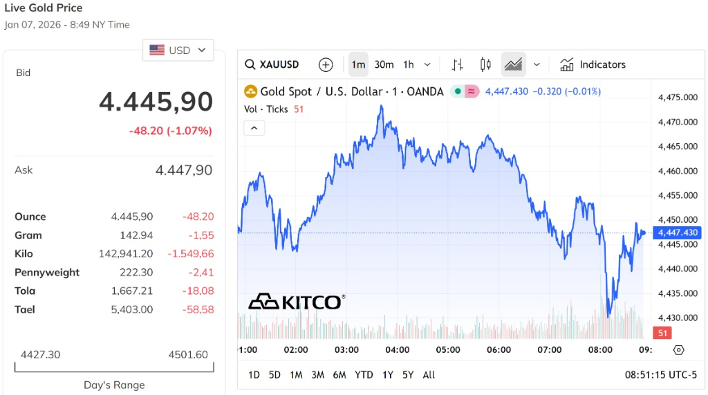Collapse the indicator legend with the caret
The image size is (708, 395).
click(254, 128)
